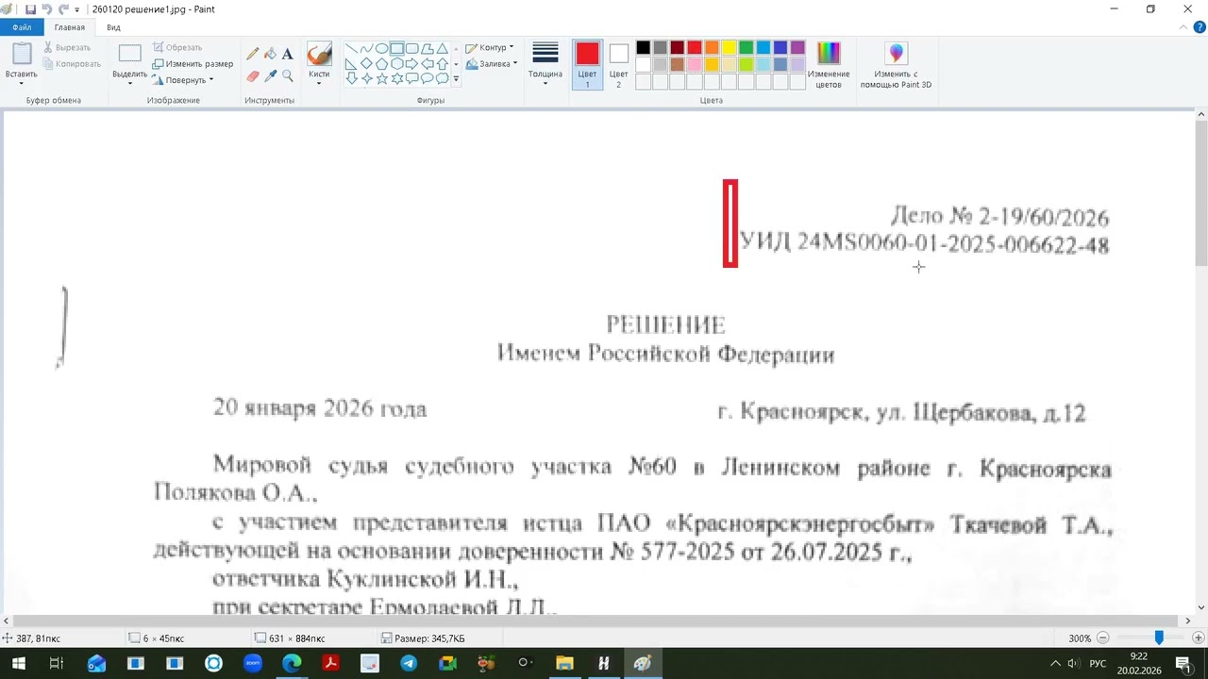Open the Кисти brushes dropdown arrow
Screen dimensions: 1208x679
(319, 83)
